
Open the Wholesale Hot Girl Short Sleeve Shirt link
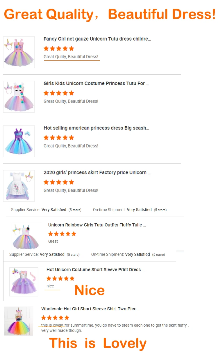90,309
